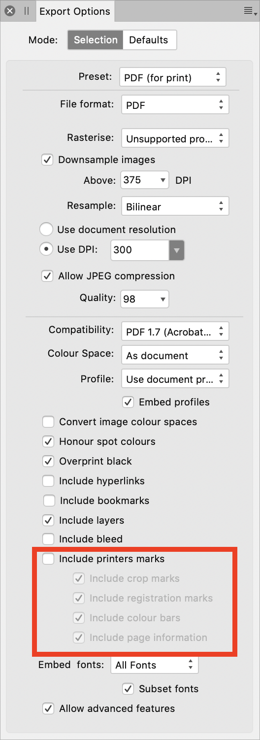Open the Embed fonts dropdown

tap(155, 665)
